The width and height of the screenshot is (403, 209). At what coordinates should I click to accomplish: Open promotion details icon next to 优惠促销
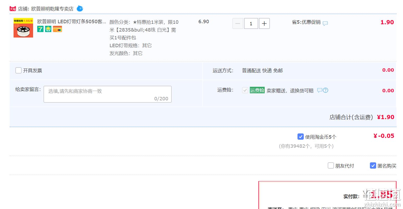click(325, 23)
